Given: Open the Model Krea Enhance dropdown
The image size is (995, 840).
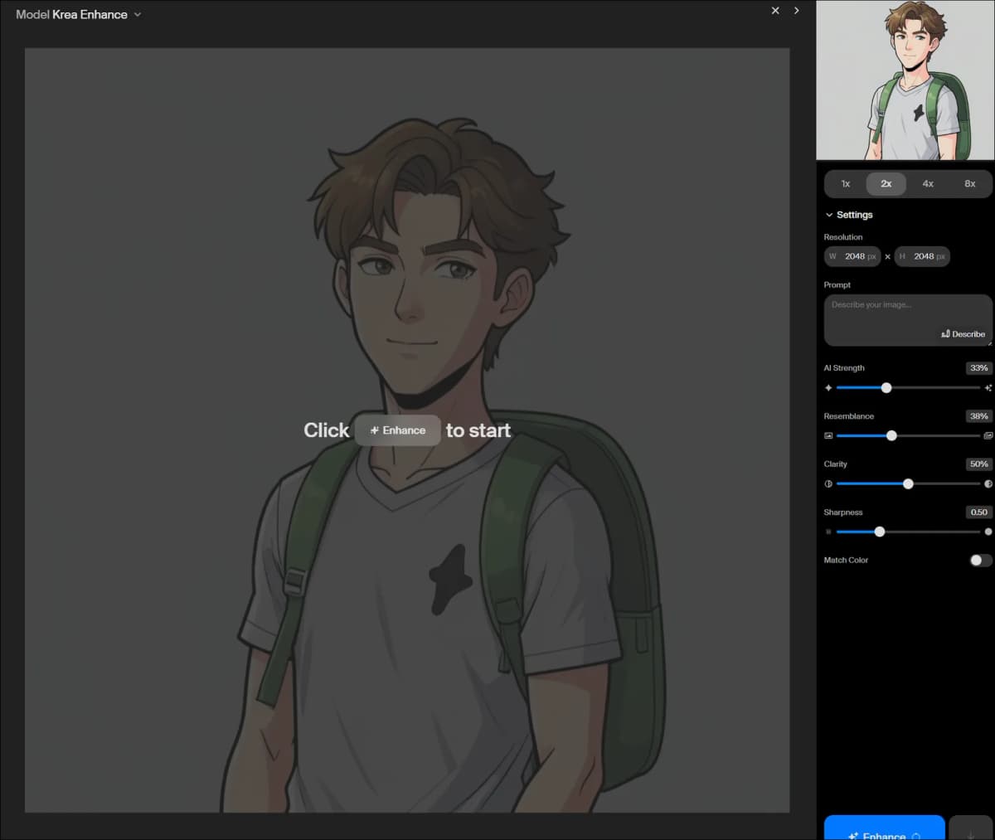Looking at the screenshot, I should click(x=79, y=14).
